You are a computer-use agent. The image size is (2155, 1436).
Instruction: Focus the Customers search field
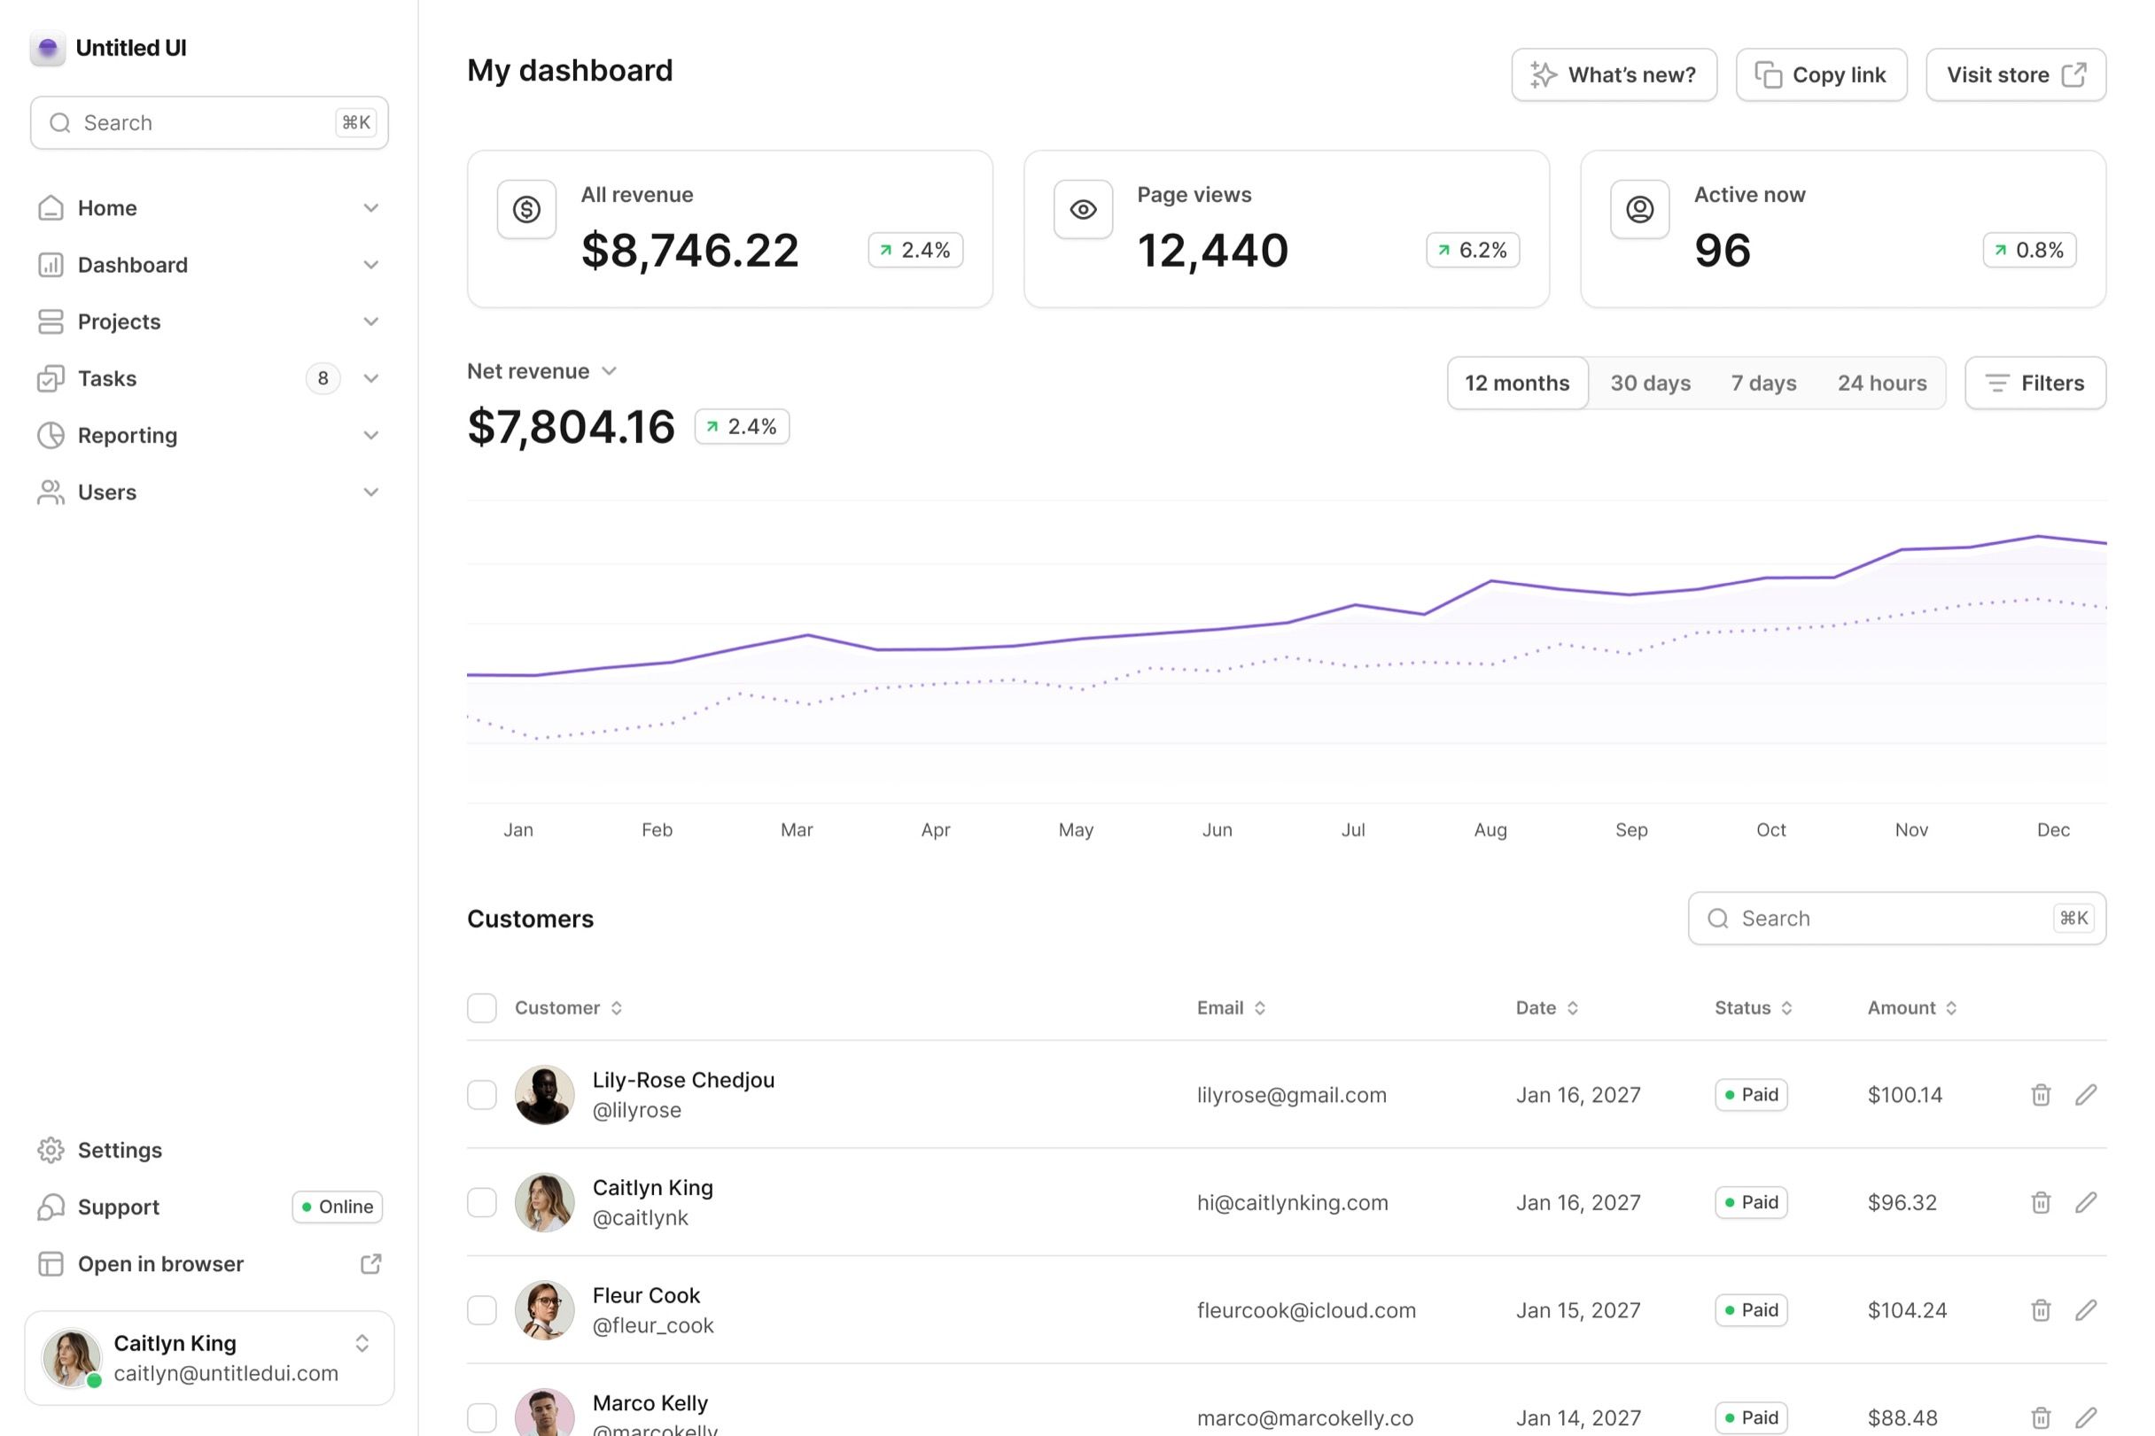1895,918
